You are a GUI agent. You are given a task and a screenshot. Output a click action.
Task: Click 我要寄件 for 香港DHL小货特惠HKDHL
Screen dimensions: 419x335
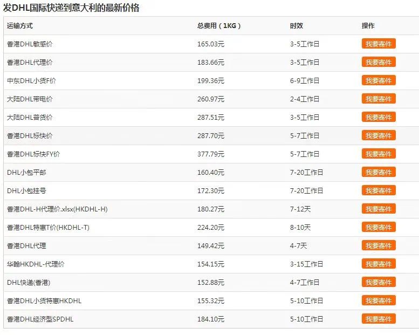point(379,301)
